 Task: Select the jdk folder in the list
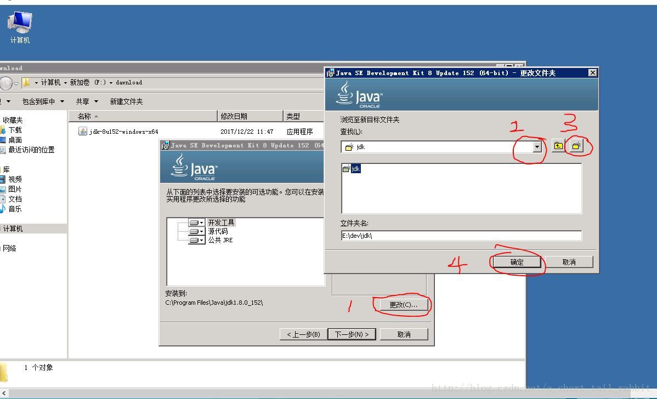click(352, 169)
